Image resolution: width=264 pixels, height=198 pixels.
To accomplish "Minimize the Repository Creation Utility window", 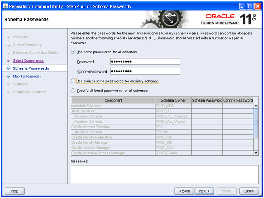I will [243, 6].
